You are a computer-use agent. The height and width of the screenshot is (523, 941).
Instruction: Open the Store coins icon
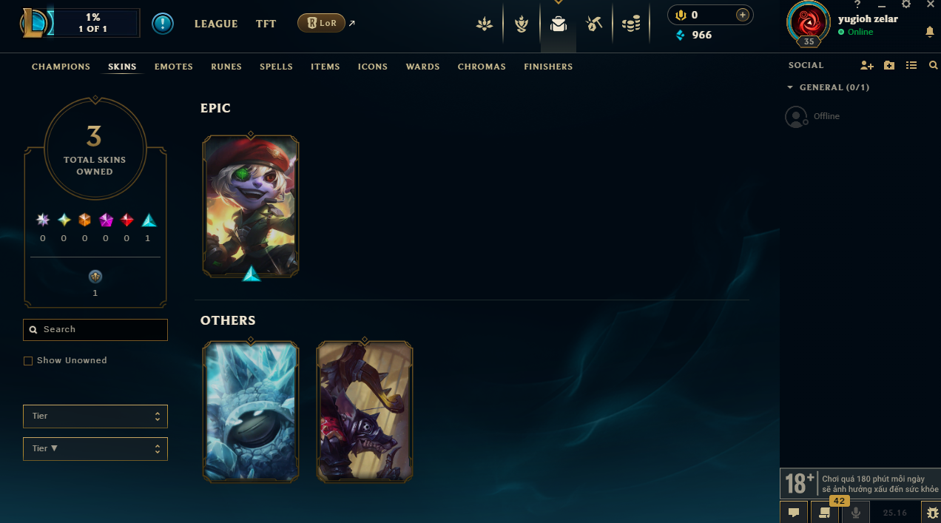pos(631,24)
